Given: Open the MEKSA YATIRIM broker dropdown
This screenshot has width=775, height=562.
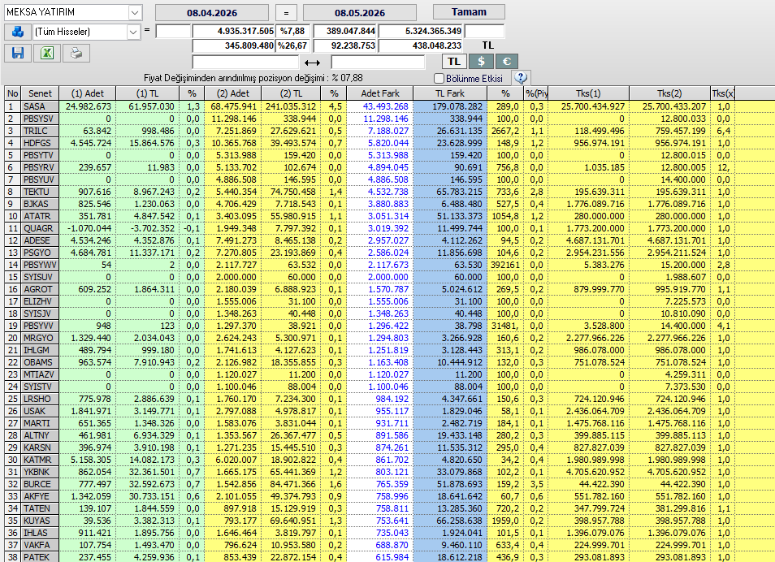Looking at the screenshot, I should point(135,12).
